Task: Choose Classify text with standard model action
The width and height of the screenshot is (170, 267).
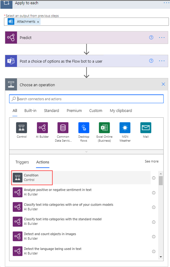Action: coord(81,221)
